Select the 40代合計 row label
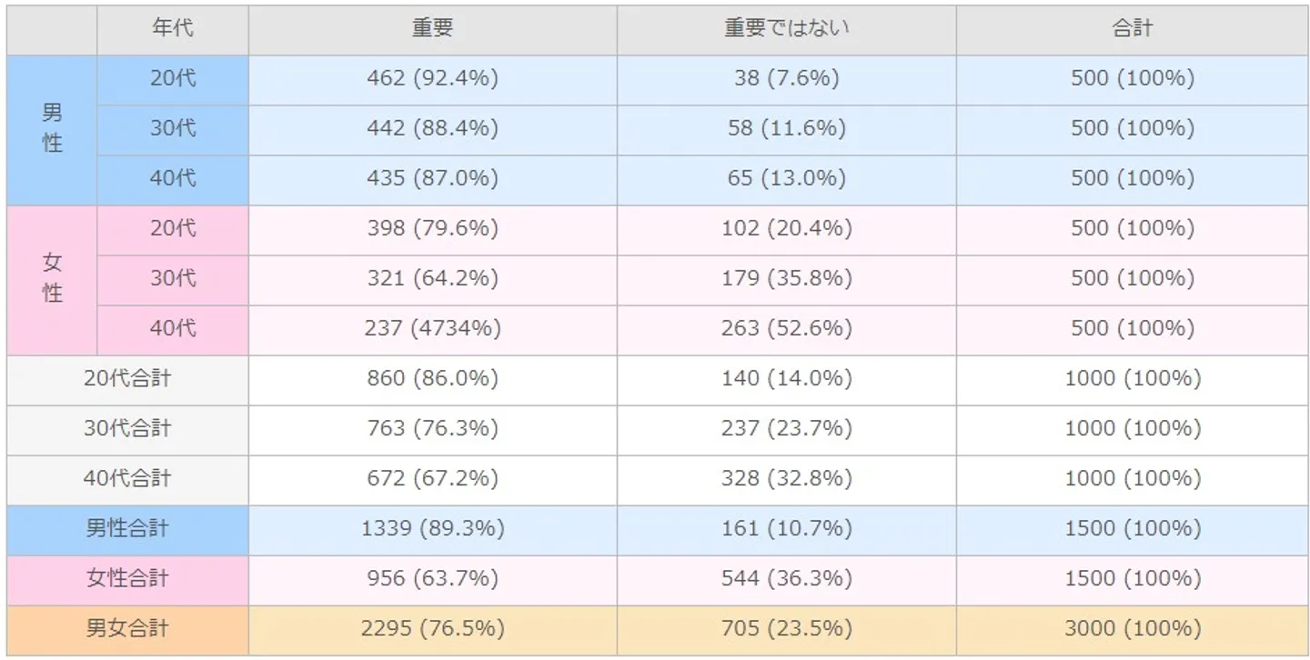Screen dimensions: 1310x660 coord(127,479)
